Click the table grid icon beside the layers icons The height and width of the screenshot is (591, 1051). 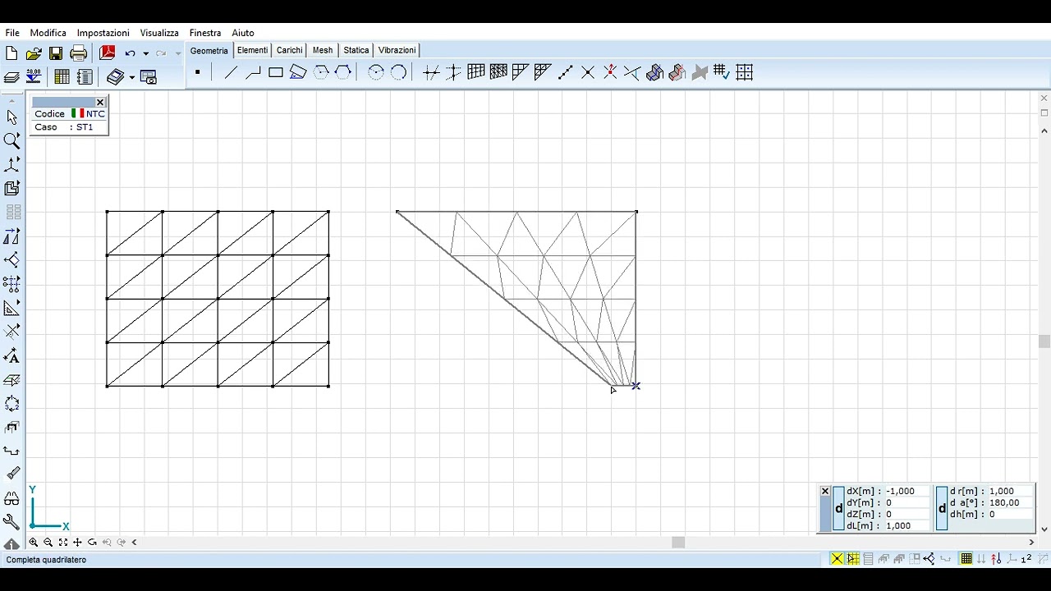coord(62,76)
